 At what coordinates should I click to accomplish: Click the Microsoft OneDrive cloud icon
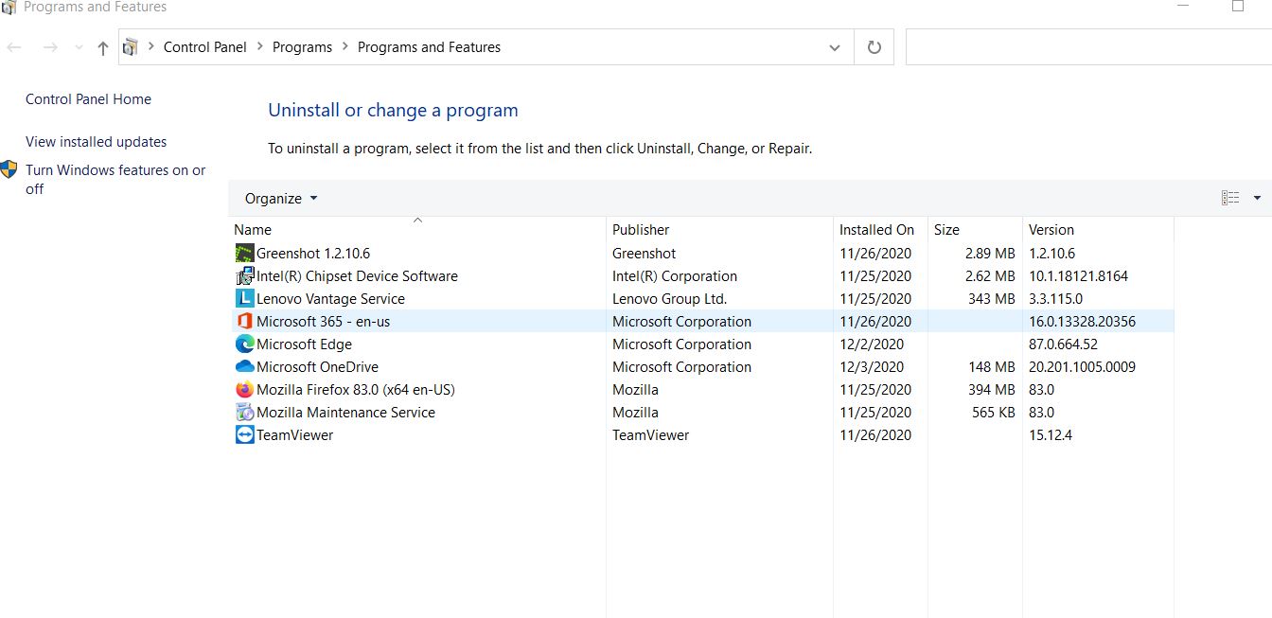coord(244,367)
